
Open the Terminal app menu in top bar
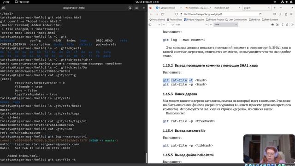click(x=22, y=2)
